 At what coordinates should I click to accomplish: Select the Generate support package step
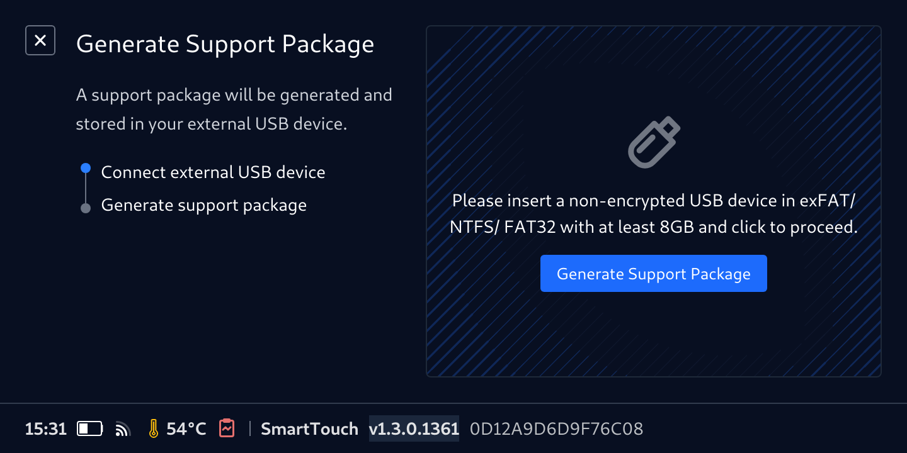pyautogui.click(x=203, y=205)
